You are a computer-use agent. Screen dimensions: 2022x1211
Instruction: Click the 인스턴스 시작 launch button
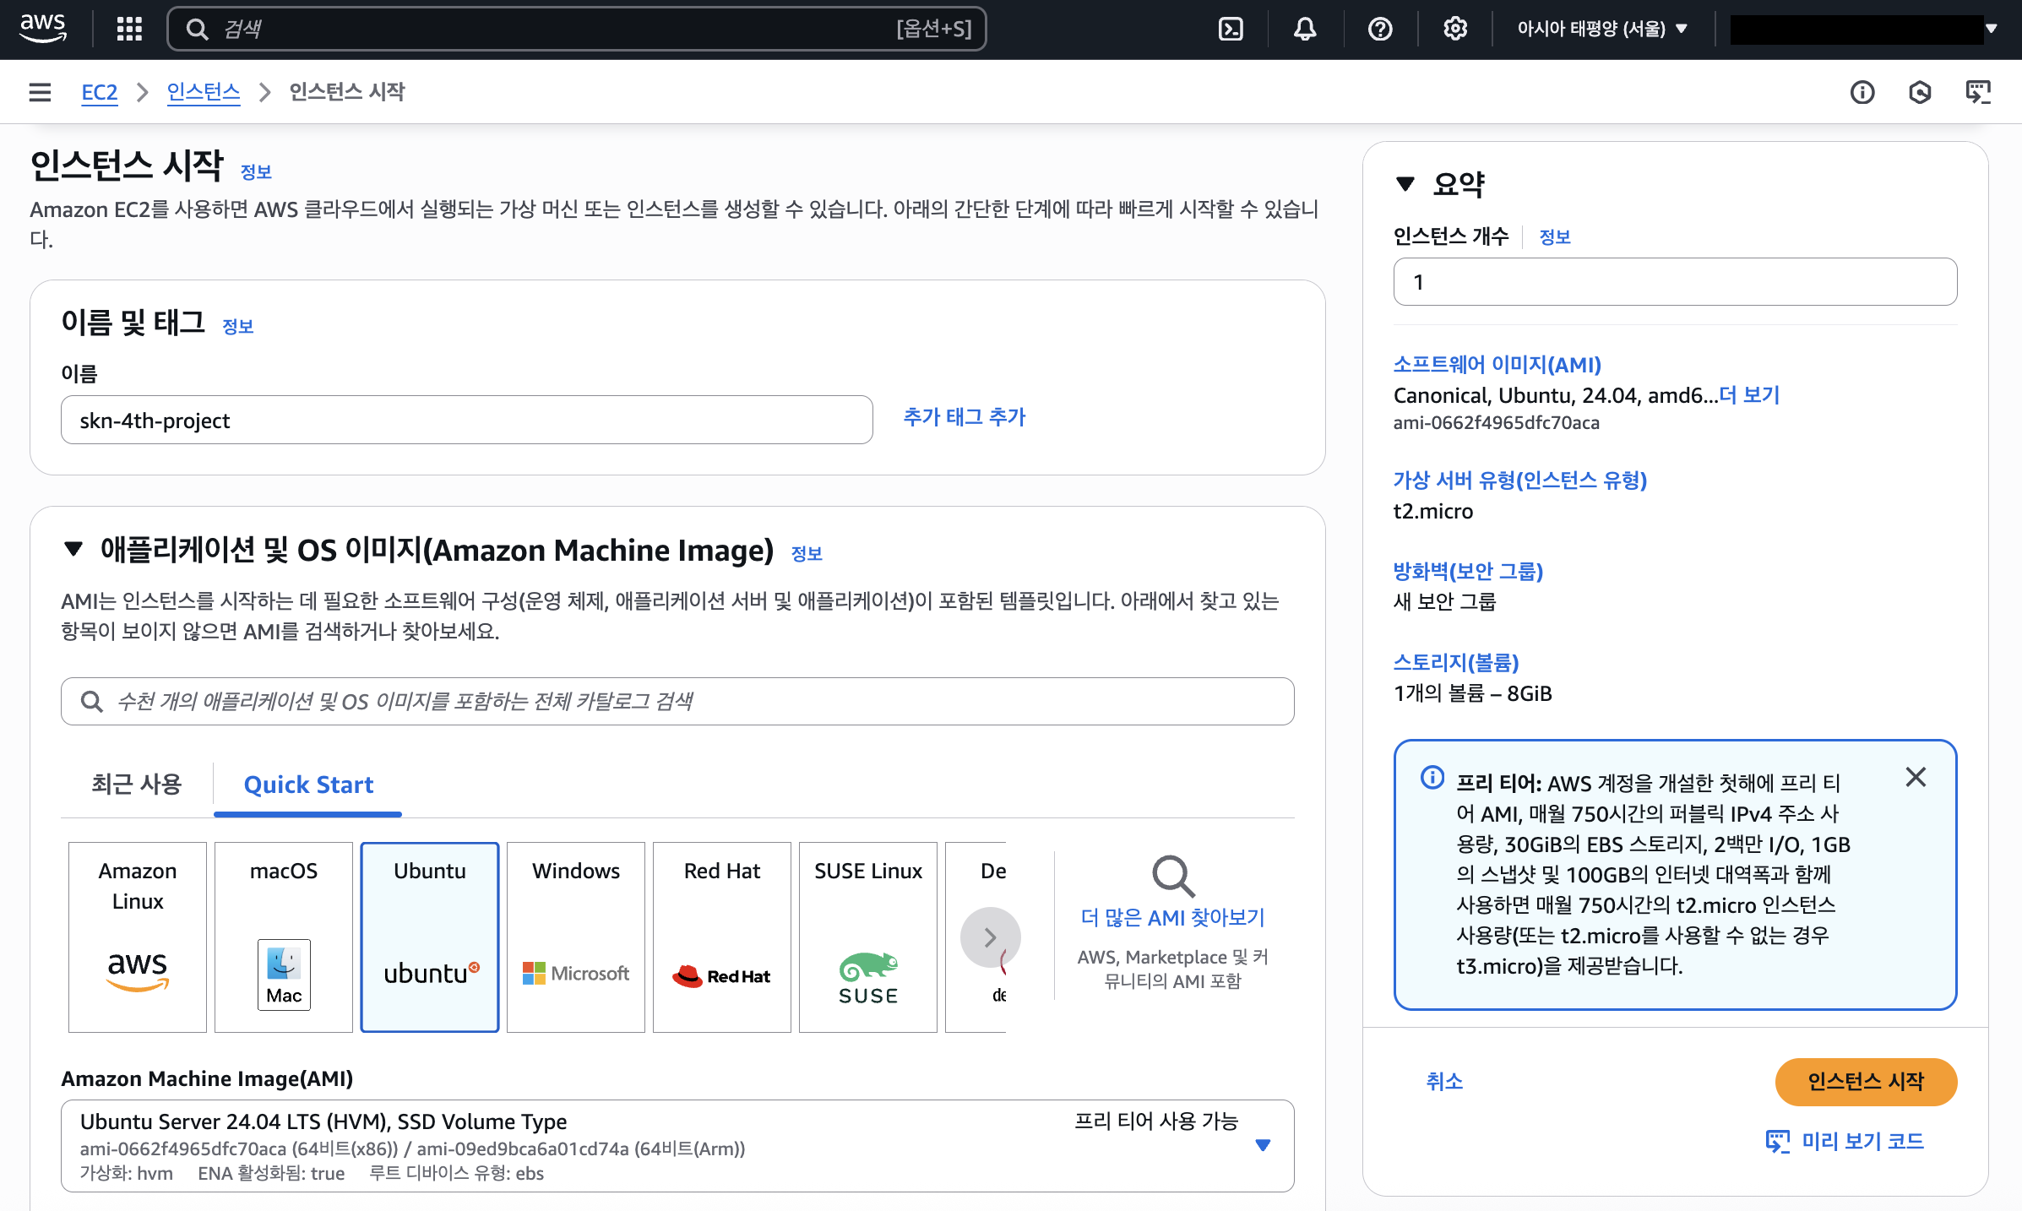pyautogui.click(x=1865, y=1082)
